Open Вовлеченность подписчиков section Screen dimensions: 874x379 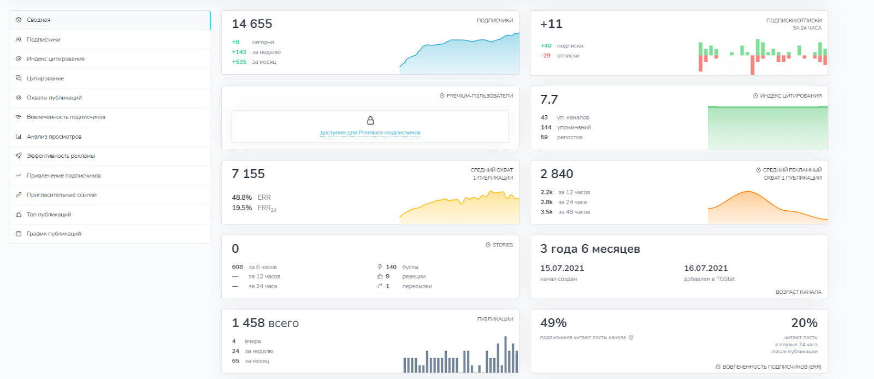tap(66, 117)
